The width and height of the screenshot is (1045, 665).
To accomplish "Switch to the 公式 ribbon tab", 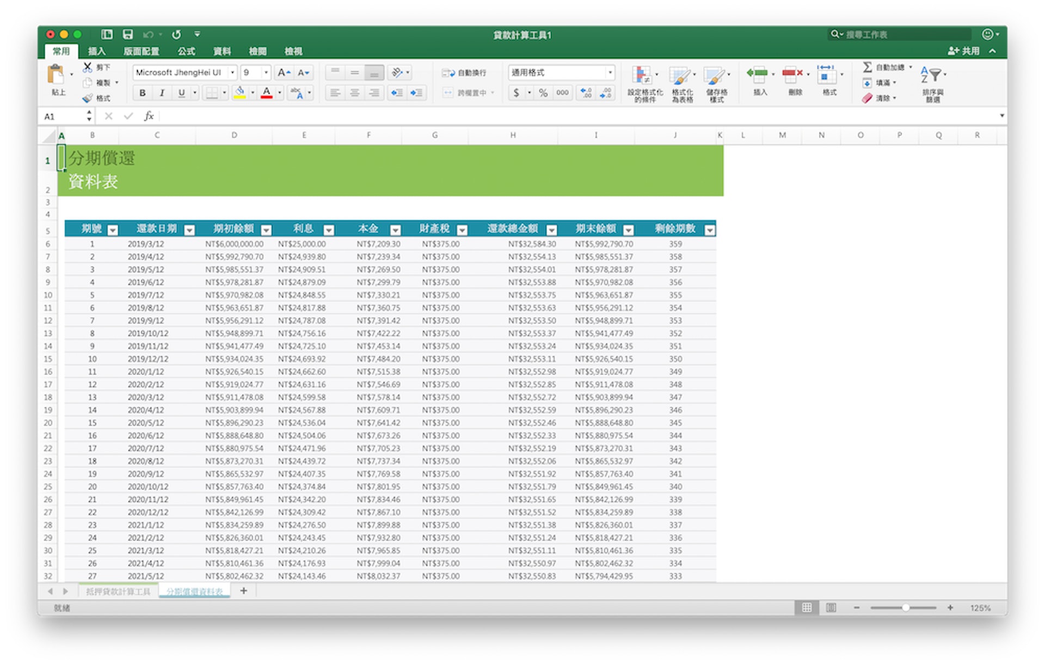I will (186, 51).
